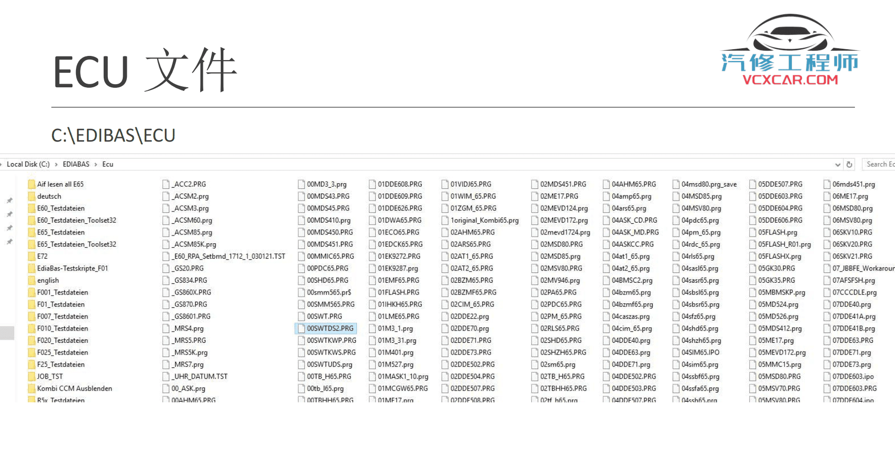Click the 01FLASH.PRG file icon

(372, 292)
